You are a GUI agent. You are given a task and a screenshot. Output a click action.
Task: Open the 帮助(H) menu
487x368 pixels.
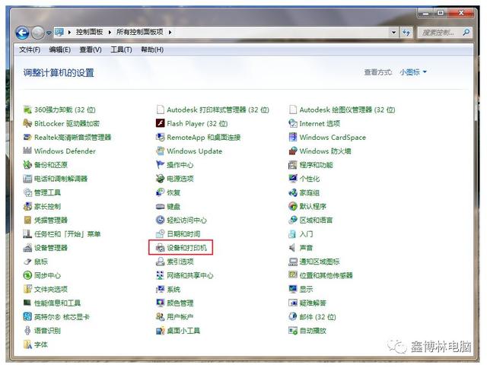152,49
